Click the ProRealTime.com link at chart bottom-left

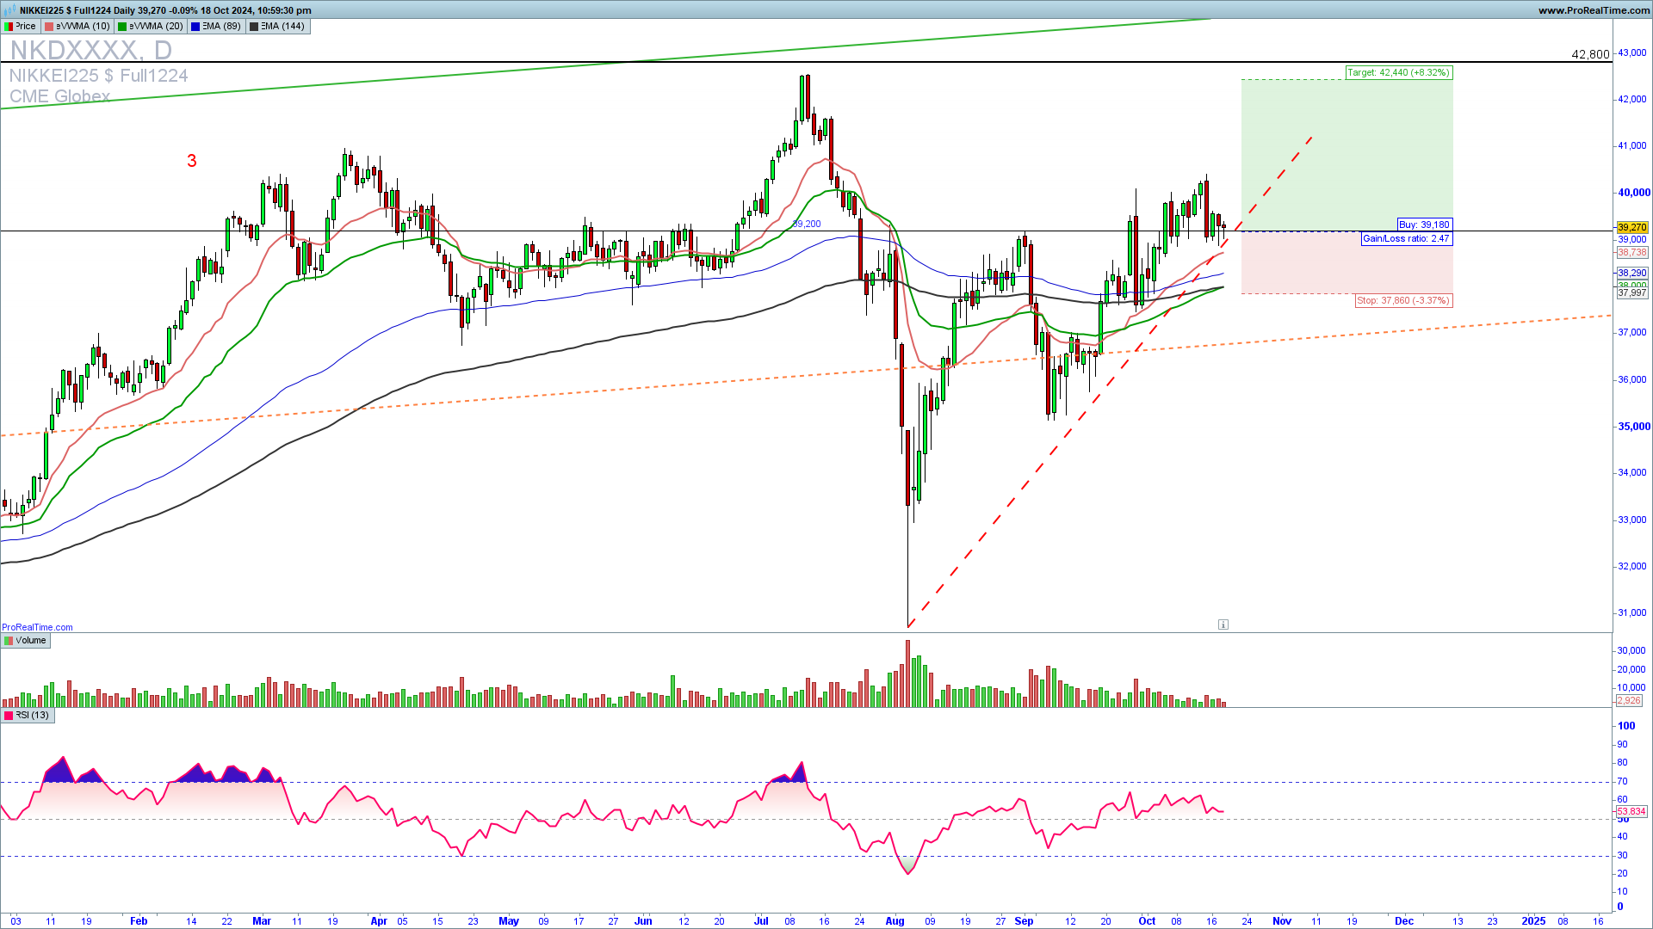coord(37,627)
